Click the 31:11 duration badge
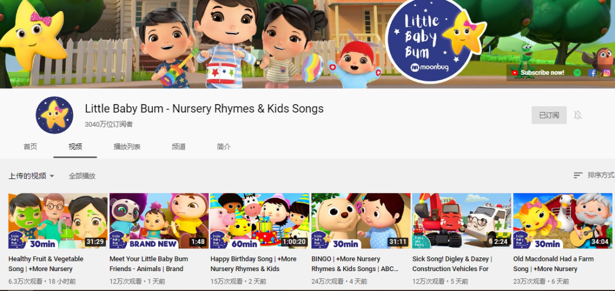 (x=398, y=242)
